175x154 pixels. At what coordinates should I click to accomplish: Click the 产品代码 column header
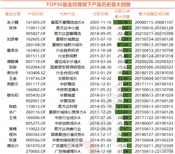[36, 14]
